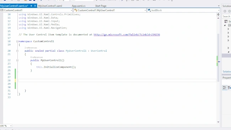Click the '2 references' CodeLens link
The image size is (231, 130).
(x=31, y=48)
